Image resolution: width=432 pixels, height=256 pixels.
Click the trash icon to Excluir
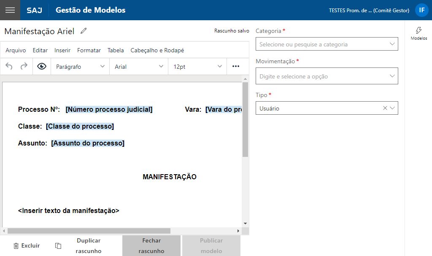tap(16, 246)
